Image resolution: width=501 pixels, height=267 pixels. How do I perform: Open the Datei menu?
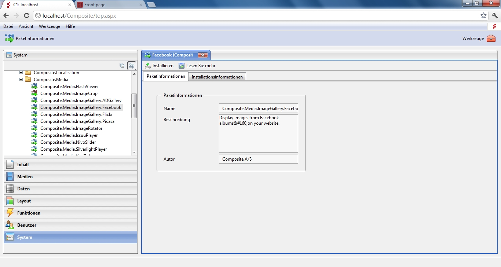[x=8, y=26]
